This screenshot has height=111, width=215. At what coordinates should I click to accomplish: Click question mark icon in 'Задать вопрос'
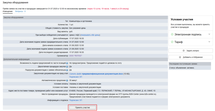point(184,51)
